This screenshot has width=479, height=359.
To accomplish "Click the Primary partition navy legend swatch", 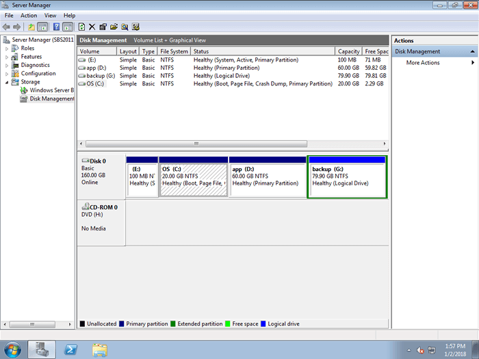I will 121,323.
